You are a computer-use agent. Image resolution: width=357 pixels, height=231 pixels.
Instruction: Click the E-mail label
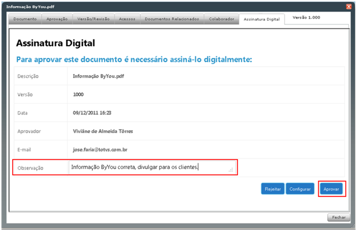coord(24,150)
